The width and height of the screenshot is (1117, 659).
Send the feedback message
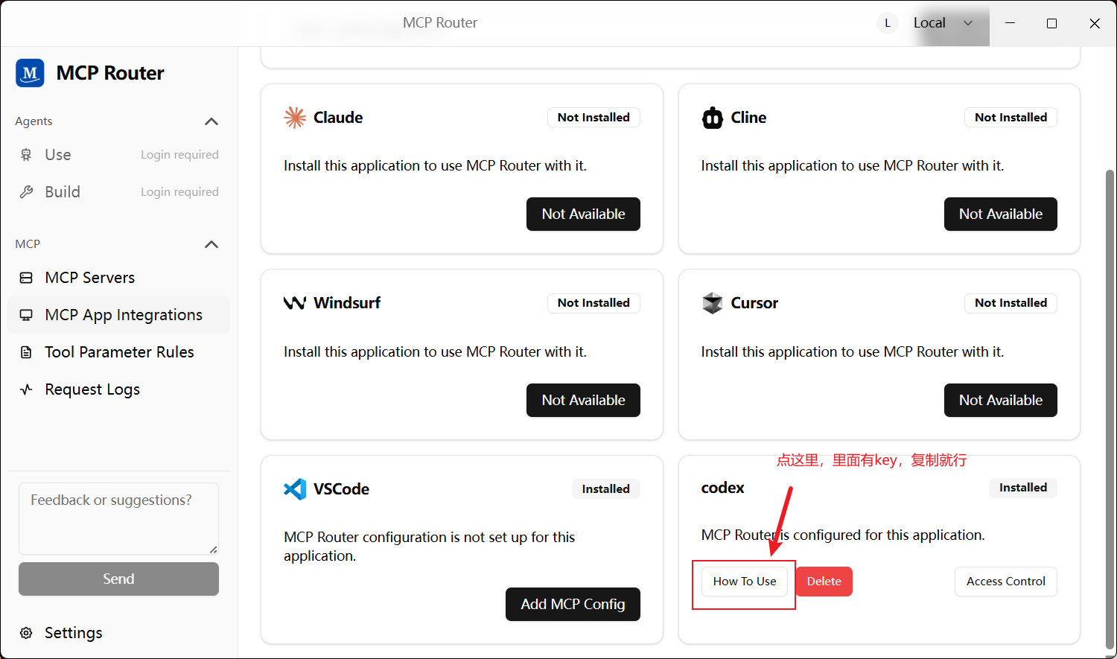[x=118, y=579]
